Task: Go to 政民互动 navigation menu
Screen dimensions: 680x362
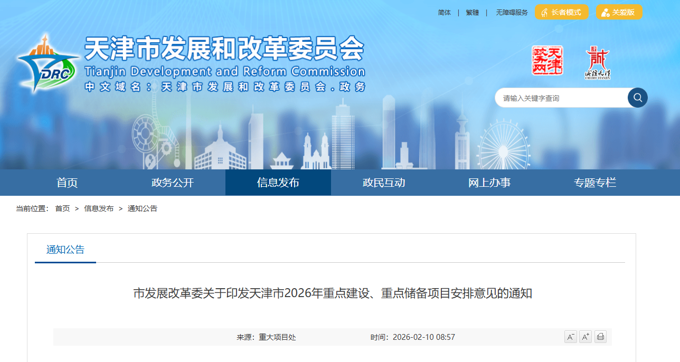Action: pyautogui.click(x=384, y=183)
